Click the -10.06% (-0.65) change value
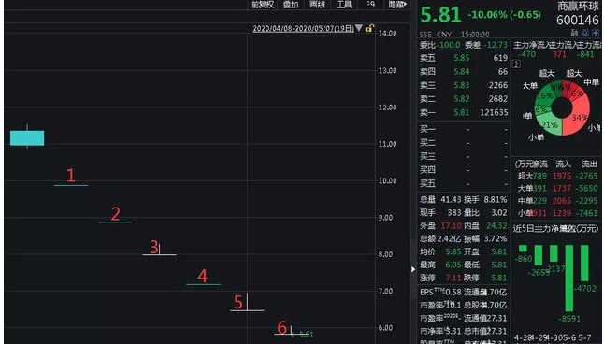This screenshot has width=604, height=344. click(504, 15)
